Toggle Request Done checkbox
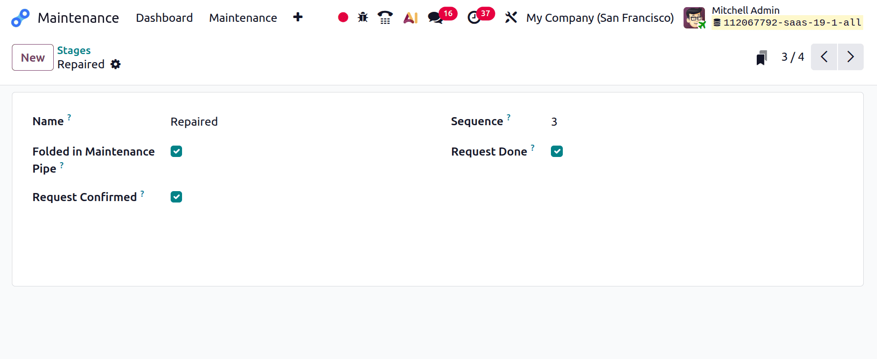The image size is (877, 359). coord(557,151)
